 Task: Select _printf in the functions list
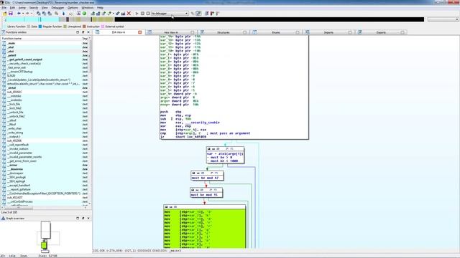click(45, 55)
